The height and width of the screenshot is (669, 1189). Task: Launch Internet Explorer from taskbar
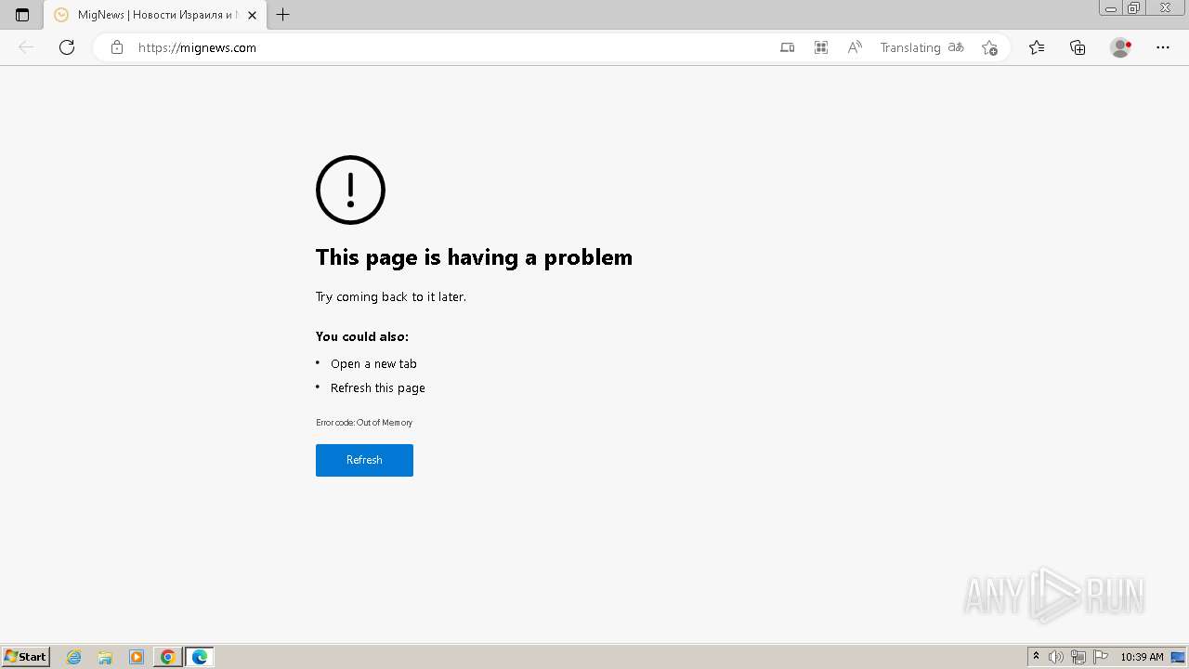point(74,657)
